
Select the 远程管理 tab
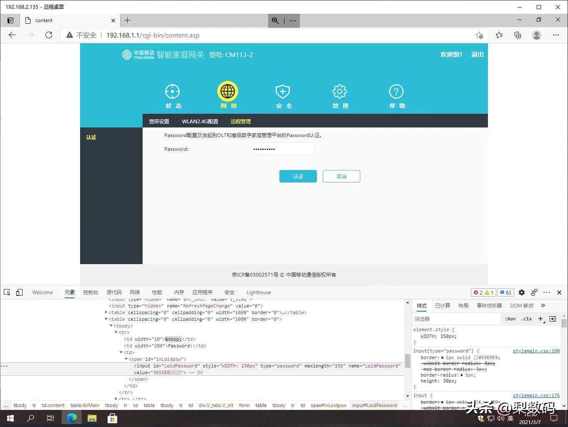pos(241,121)
